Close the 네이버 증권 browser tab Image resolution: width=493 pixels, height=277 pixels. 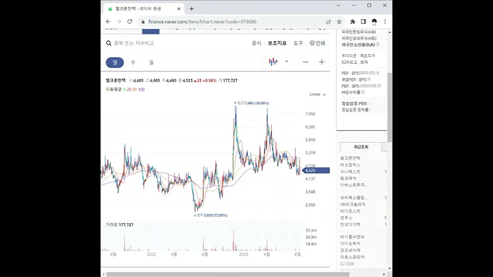pos(179,9)
